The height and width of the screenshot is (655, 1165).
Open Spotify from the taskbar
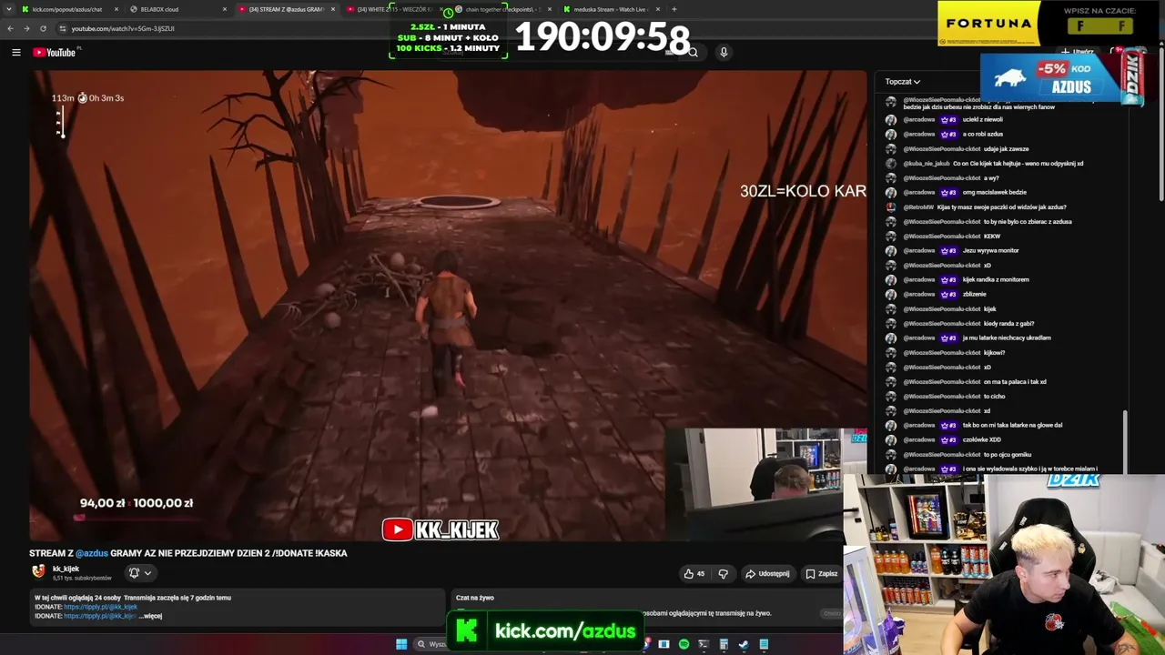coord(684,644)
